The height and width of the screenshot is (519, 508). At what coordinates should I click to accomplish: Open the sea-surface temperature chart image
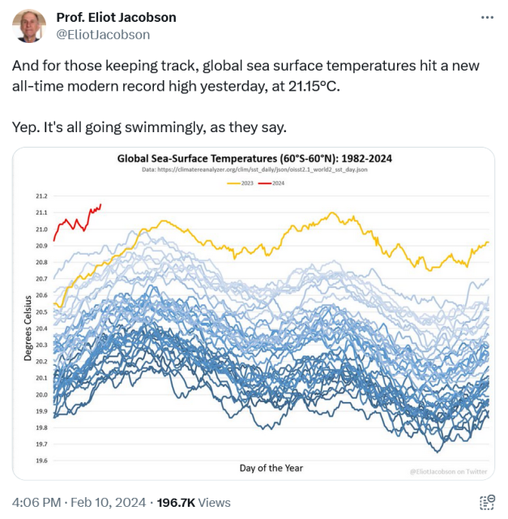pyautogui.click(x=254, y=324)
